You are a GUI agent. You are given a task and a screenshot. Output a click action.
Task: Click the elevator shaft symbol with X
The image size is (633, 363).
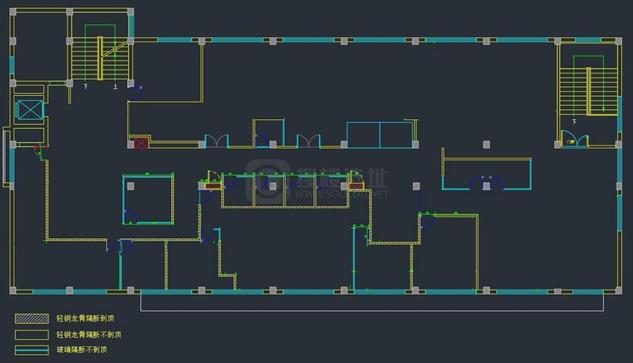pos(30,110)
